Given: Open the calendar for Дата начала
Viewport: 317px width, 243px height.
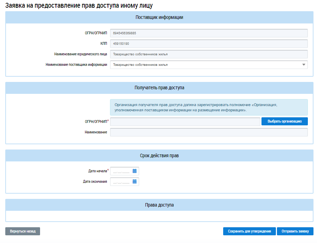Looking at the screenshot, I should coord(135,171).
